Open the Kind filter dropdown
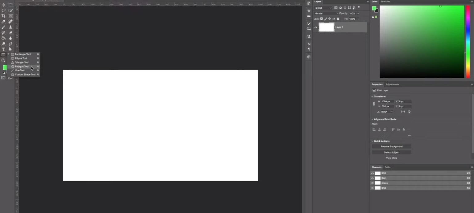The width and height of the screenshot is (474, 213). tap(323, 8)
